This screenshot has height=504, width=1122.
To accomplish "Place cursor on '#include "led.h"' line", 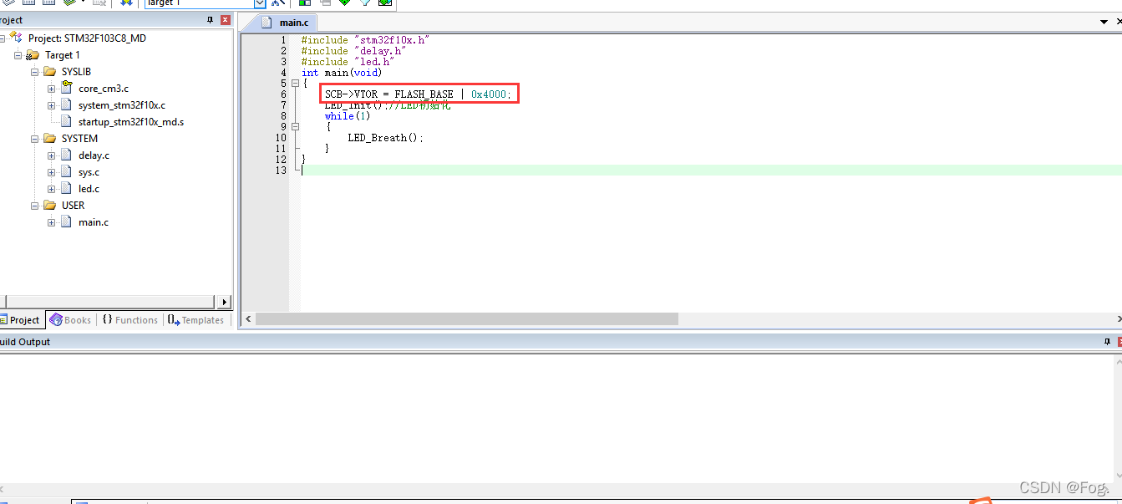I will (x=348, y=62).
